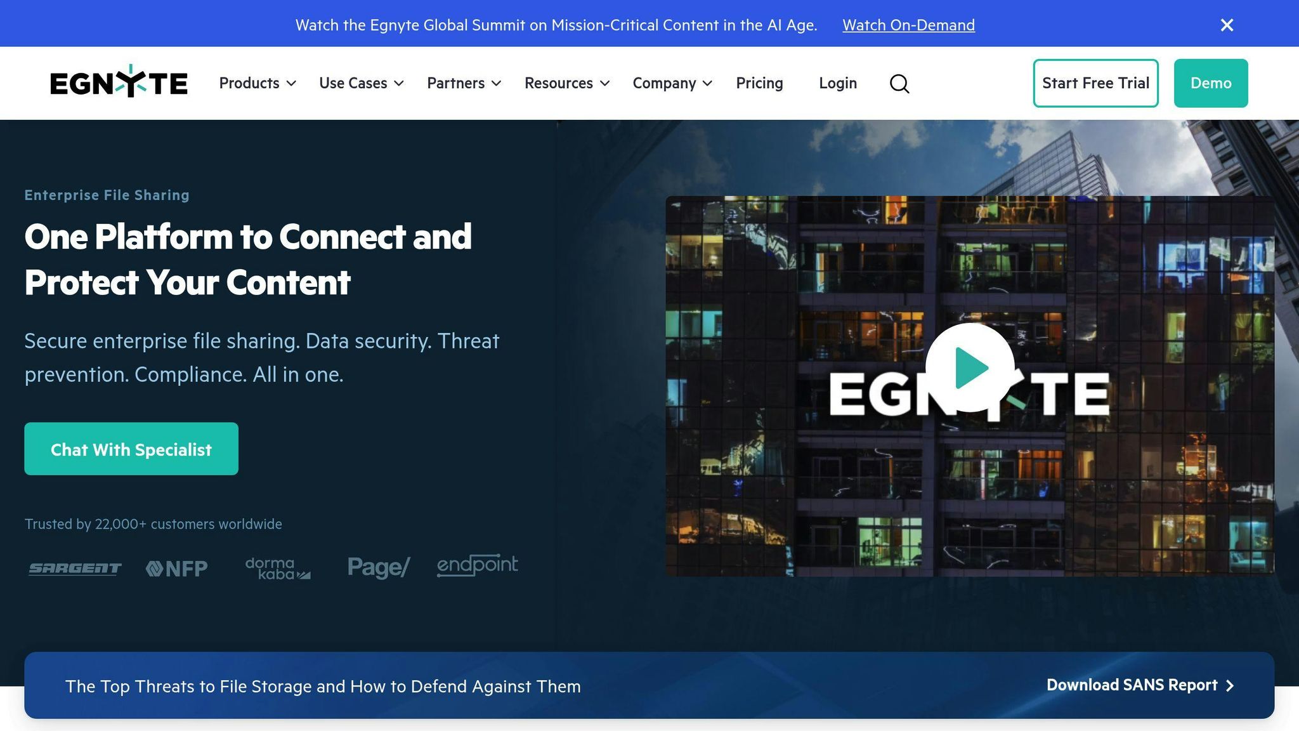
Task: Open the search magnifier icon
Action: [x=899, y=83]
